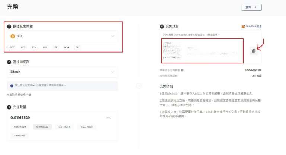Click the QR code image in address box
The height and width of the screenshot is (155, 286).
tap(173, 50)
